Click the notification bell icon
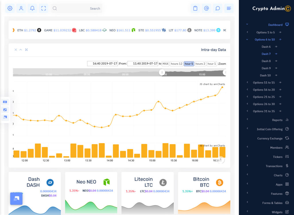Viewport: 294px width, 215px height. click(32, 8)
